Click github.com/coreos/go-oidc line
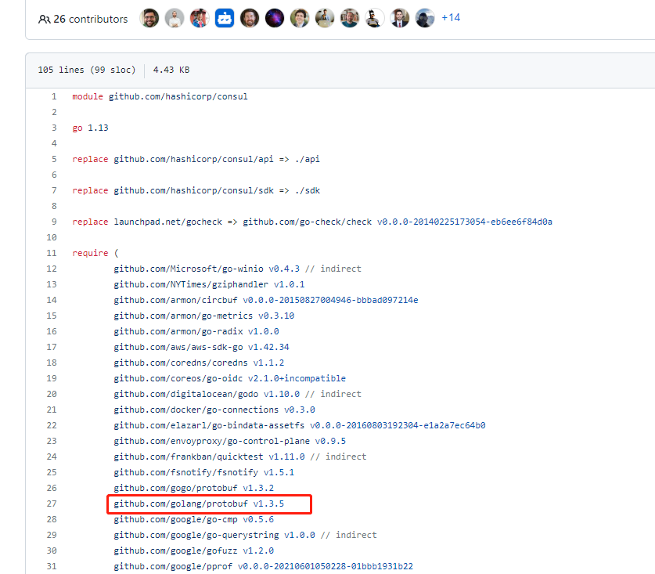655x574 pixels. pos(230,379)
